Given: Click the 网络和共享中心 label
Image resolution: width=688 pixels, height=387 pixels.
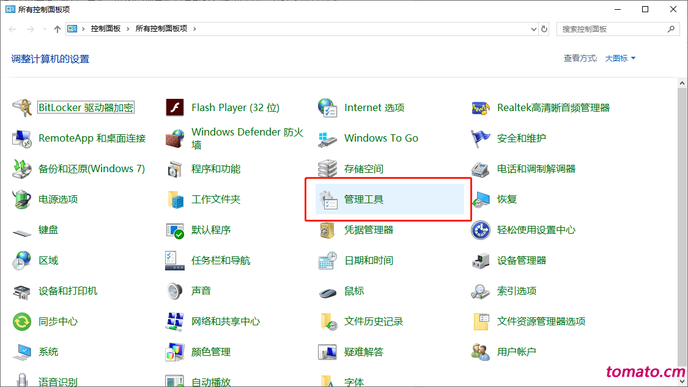Looking at the screenshot, I should tap(226, 322).
